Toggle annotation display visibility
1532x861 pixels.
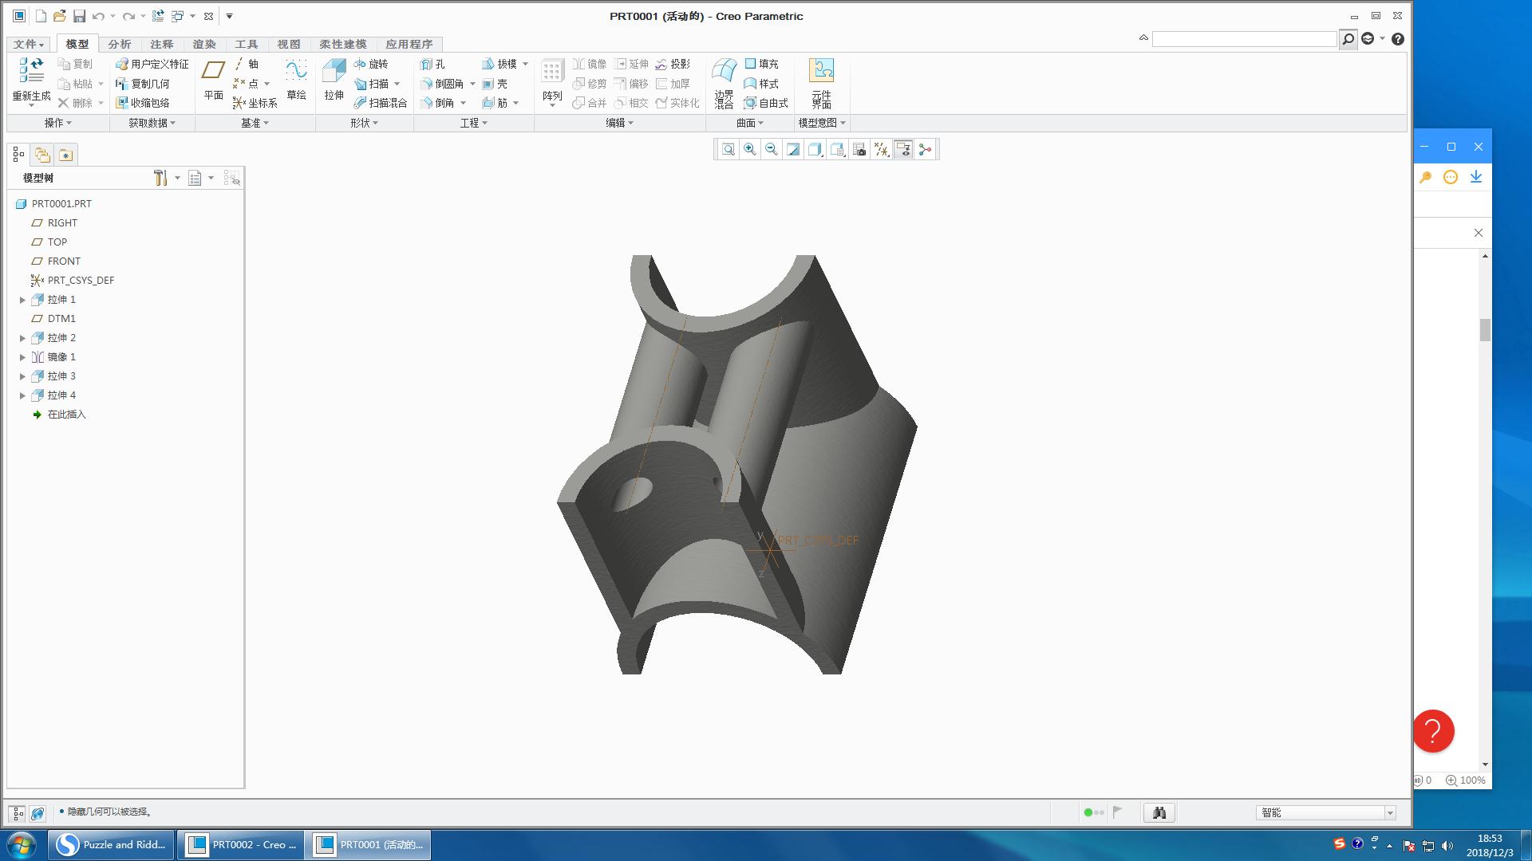click(902, 149)
